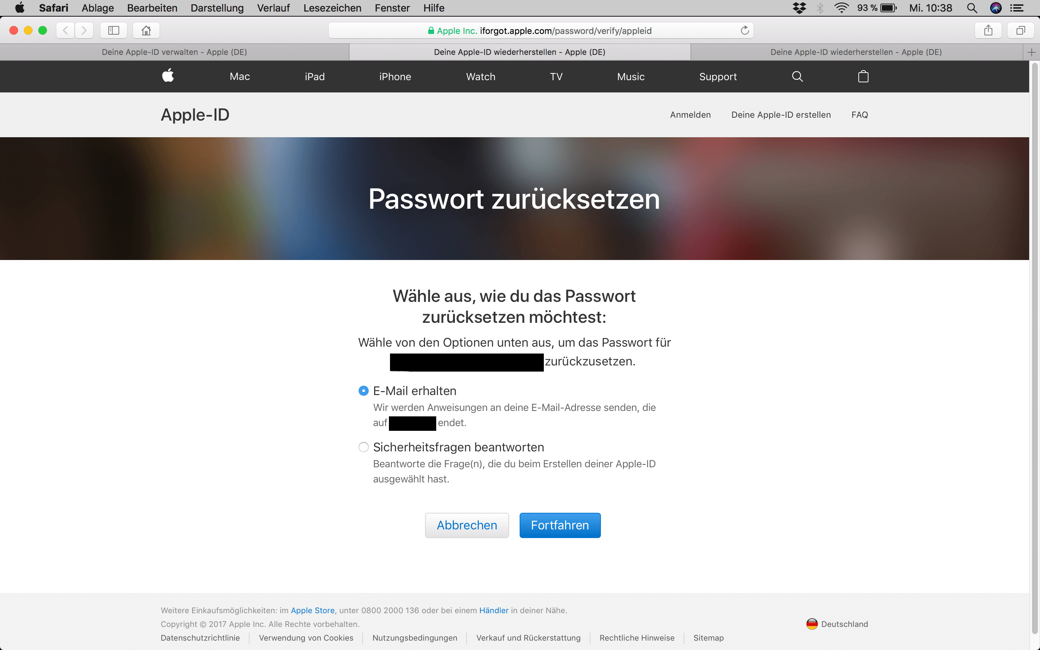Click the Fortfahren button
Image resolution: width=1040 pixels, height=650 pixels.
pos(560,525)
